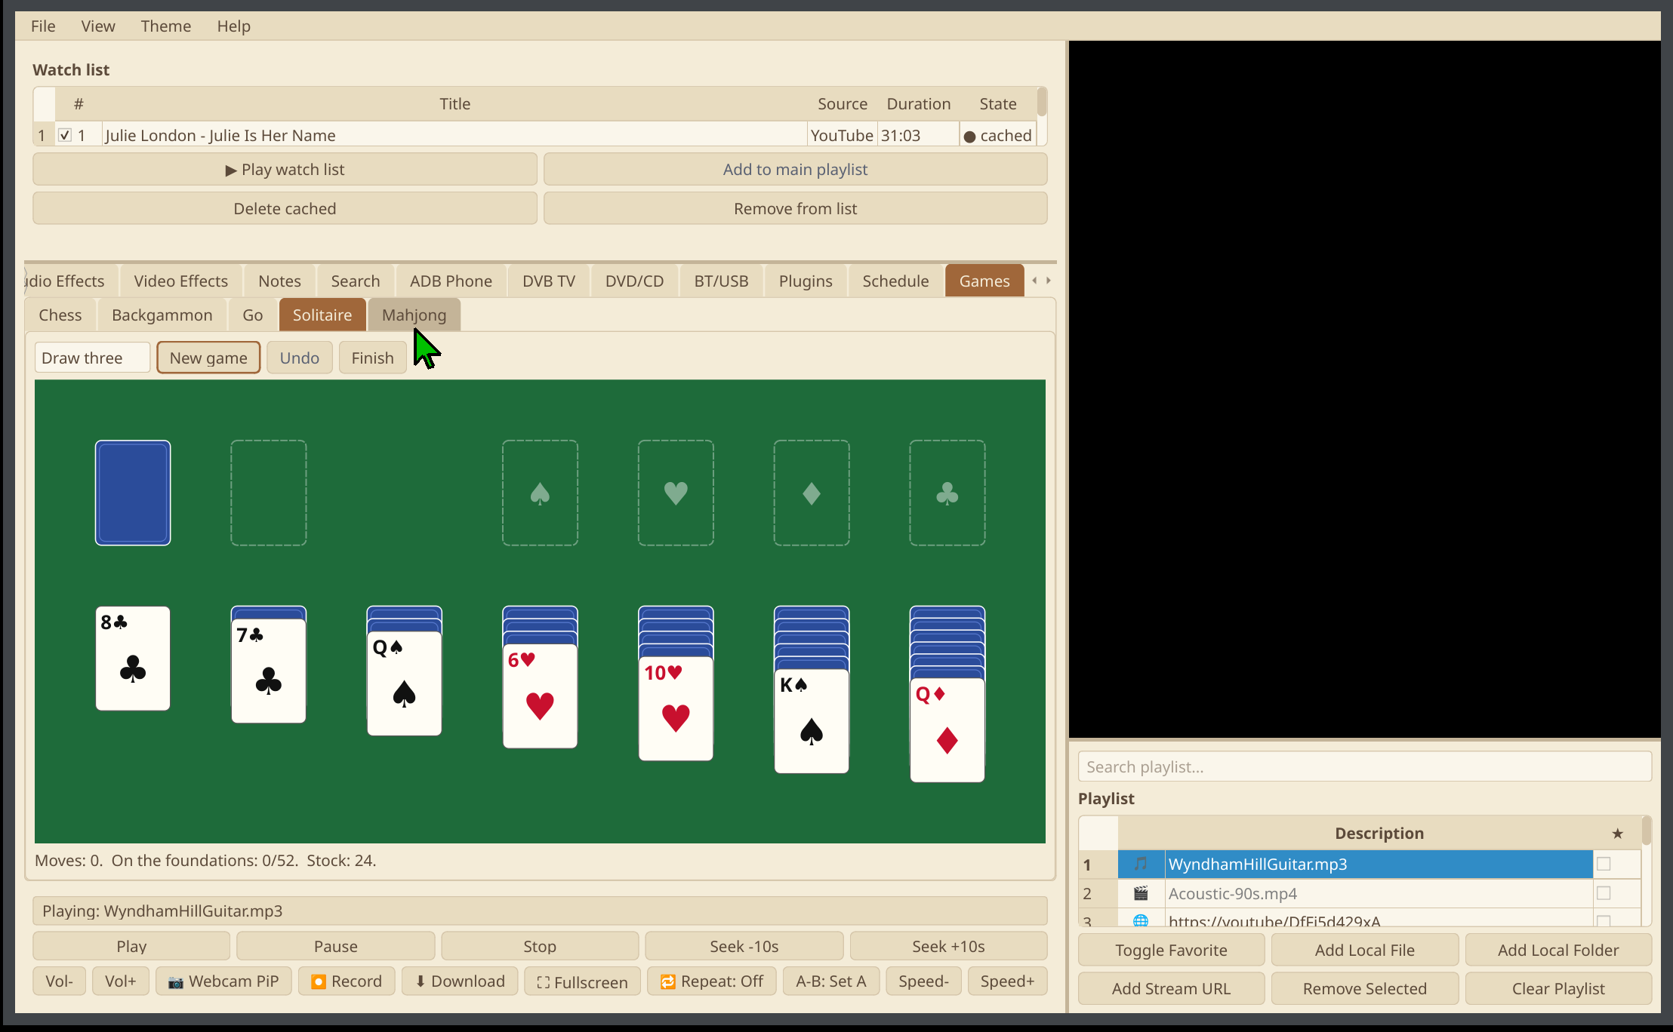The width and height of the screenshot is (1673, 1032).
Task: Select the 7 of clubs card
Action: (269, 671)
